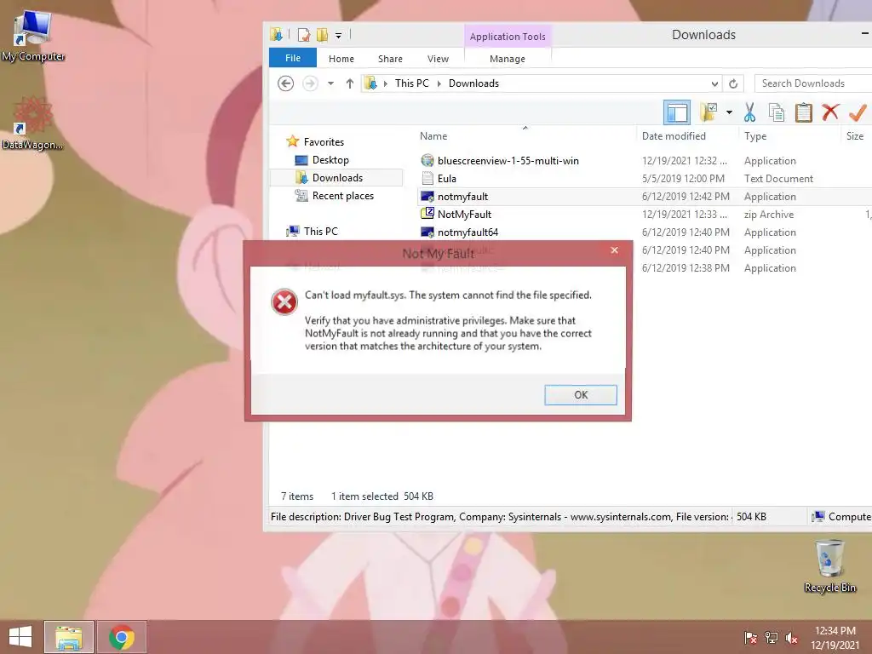Select the Application Tools contextual tab
The image size is (872, 654).
click(x=508, y=36)
